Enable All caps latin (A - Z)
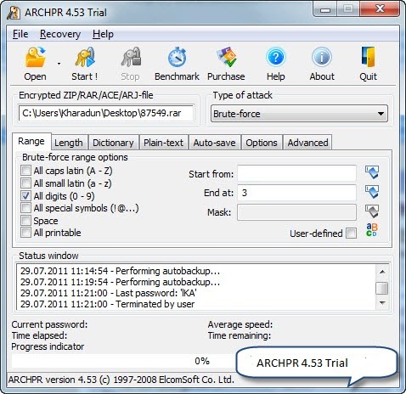406x394 pixels. [25, 171]
